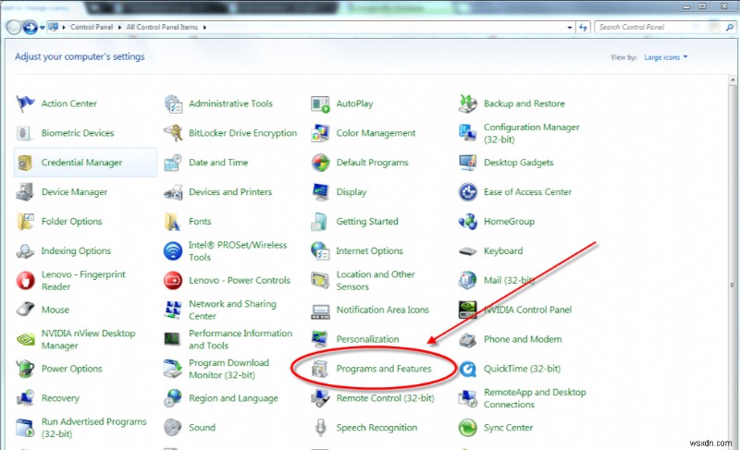Image resolution: width=740 pixels, height=450 pixels.
Task: Click All Control Panel Items breadcrumb
Action: pyautogui.click(x=162, y=28)
